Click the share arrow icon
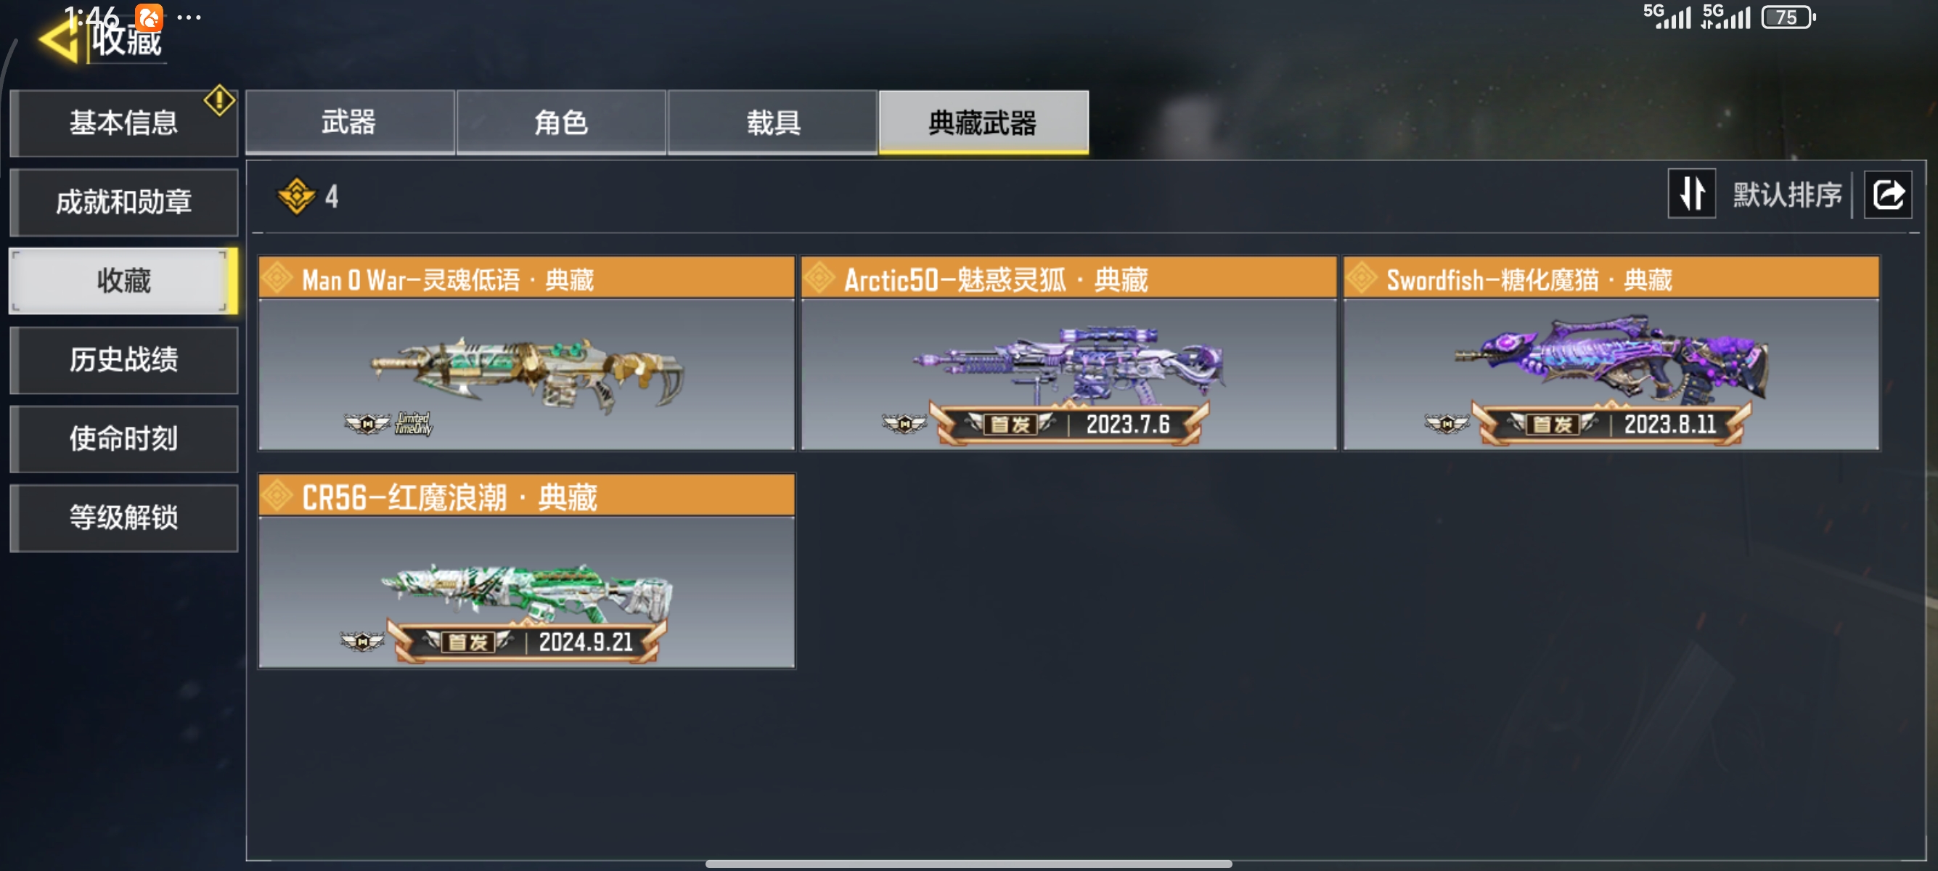The image size is (1938, 871). click(1888, 195)
